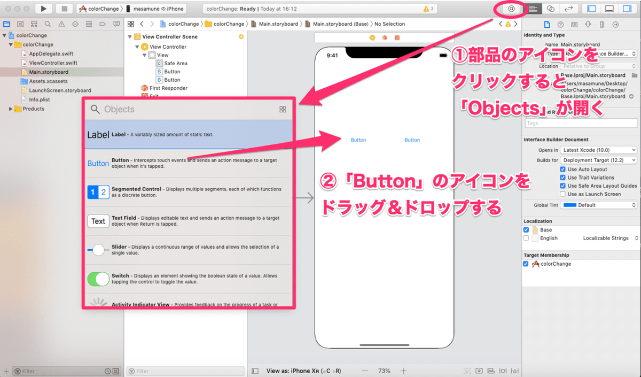Viewport: 641px width, 377px height.
Task: Open the Identity inspector tab
Action: tap(574, 25)
